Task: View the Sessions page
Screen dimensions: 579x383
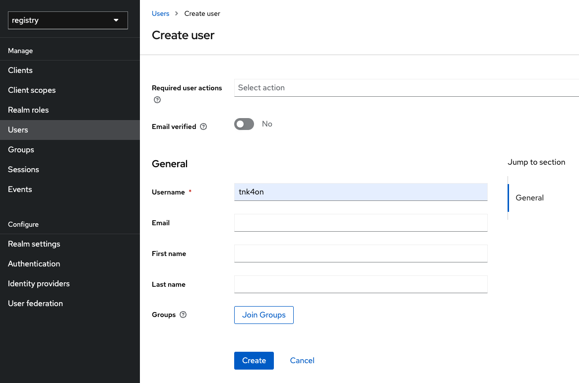Action: click(23, 169)
